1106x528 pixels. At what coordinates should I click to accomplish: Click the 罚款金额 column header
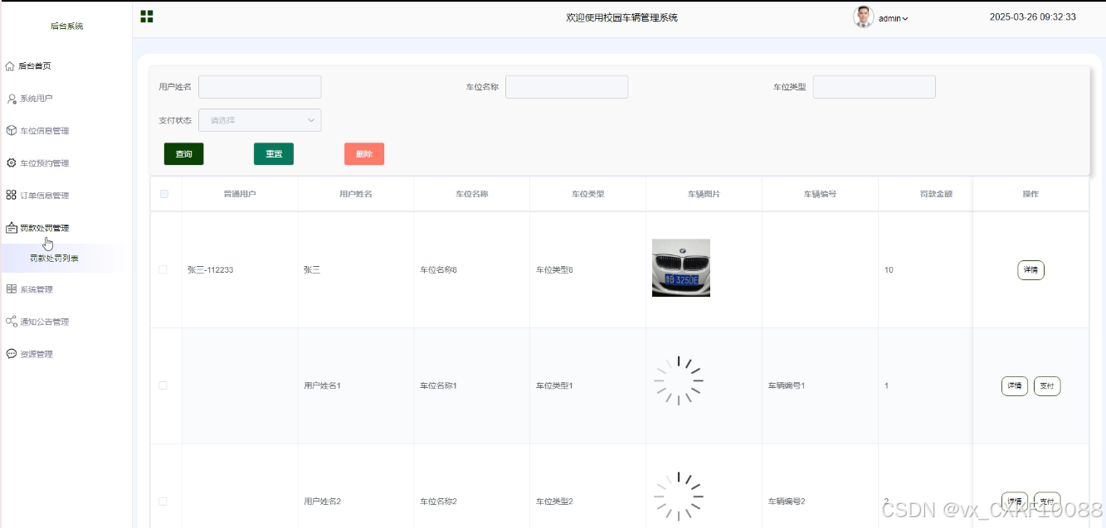pos(936,194)
